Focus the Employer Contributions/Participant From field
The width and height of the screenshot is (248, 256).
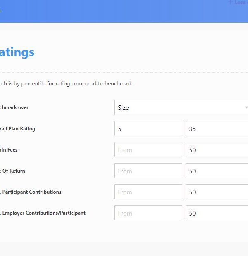pyautogui.click(x=148, y=213)
